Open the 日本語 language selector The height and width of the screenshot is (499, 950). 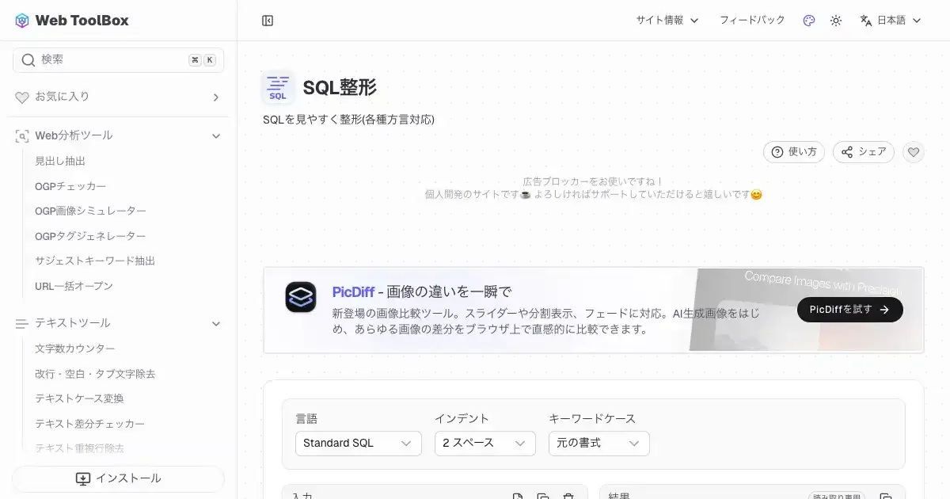(x=891, y=21)
